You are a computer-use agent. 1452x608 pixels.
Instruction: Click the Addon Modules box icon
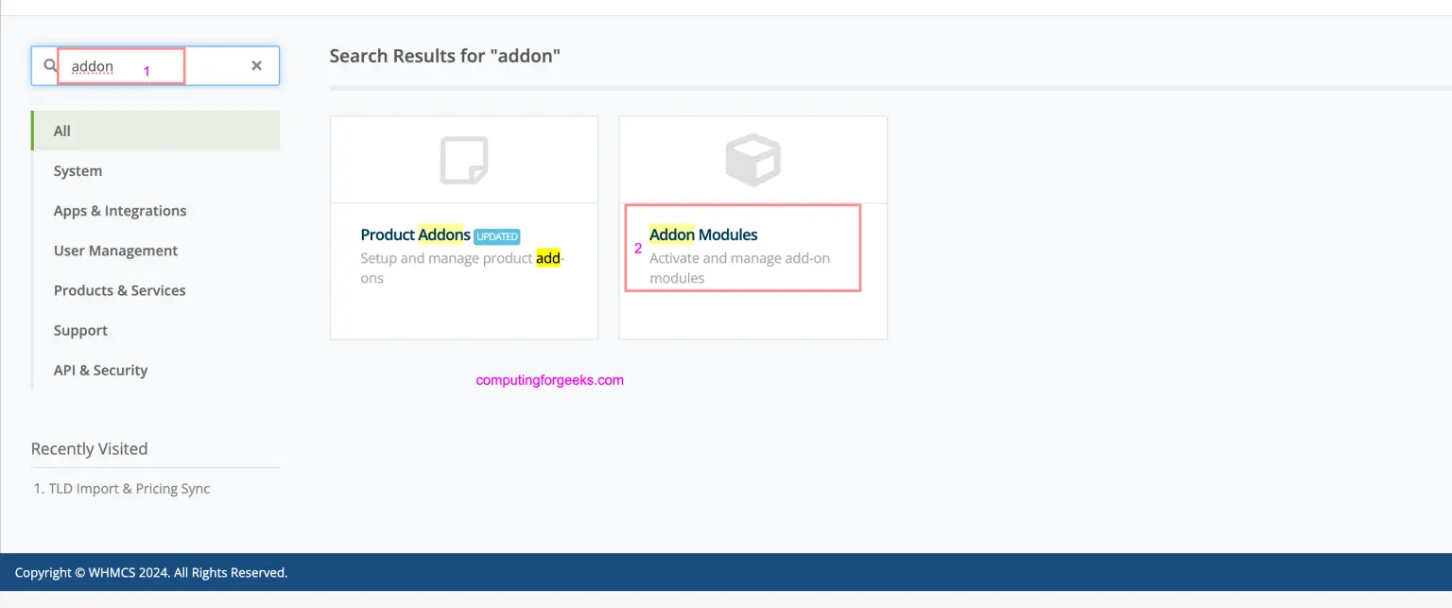point(752,159)
